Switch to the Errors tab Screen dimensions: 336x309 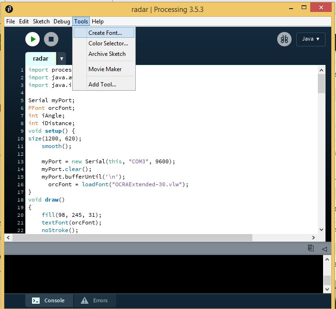[x=95, y=300]
